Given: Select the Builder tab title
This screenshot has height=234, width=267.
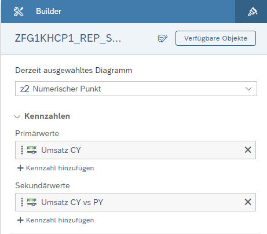Looking at the screenshot, I should [49, 12].
